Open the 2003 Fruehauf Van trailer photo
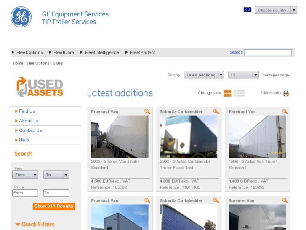 pos(120,137)
